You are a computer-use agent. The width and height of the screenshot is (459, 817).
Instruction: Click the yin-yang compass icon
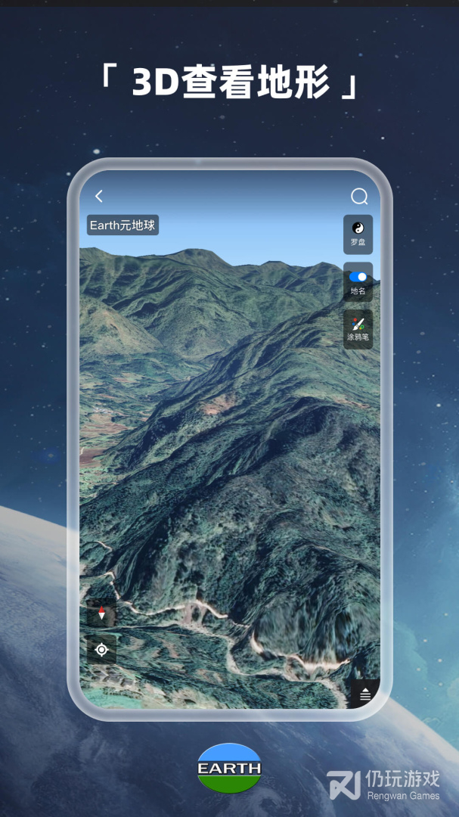pos(358,228)
